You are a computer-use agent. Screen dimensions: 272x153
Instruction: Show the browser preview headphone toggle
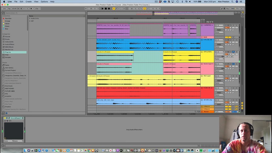(x=7, y=113)
